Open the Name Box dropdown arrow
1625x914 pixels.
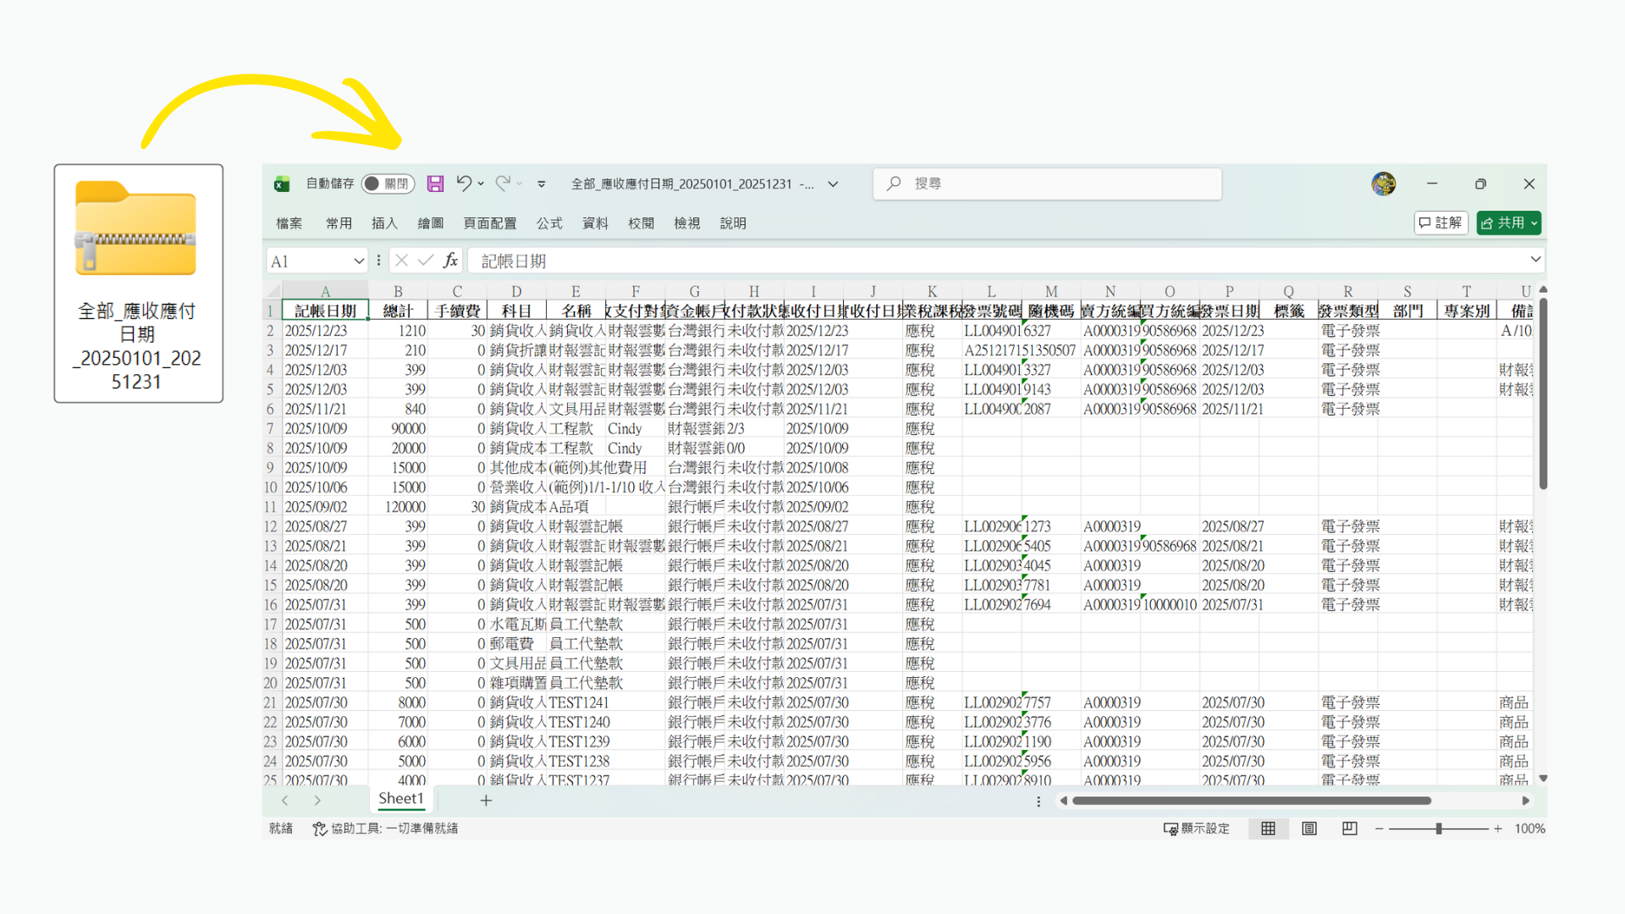(x=359, y=261)
